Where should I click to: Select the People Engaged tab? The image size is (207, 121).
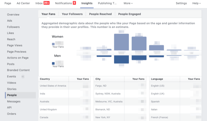(x=129, y=14)
